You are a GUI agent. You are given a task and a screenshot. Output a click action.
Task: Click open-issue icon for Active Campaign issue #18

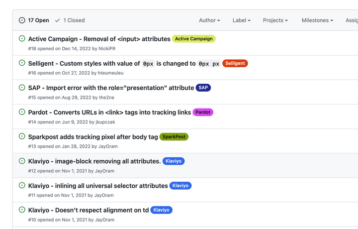click(22, 38)
